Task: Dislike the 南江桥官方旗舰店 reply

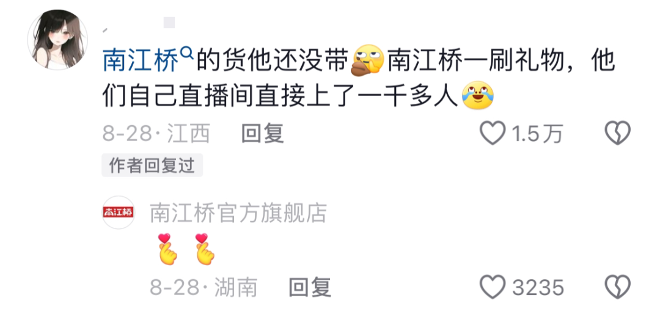Action: tap(617, 287)
